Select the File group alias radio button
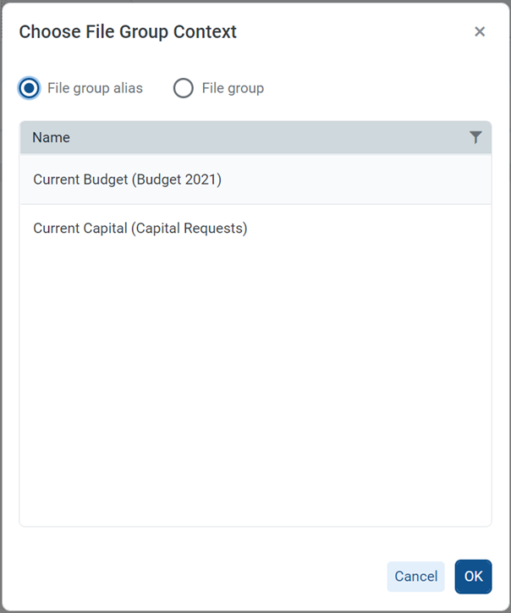This screenshot has height=613, width=511. tap(30, 88)
